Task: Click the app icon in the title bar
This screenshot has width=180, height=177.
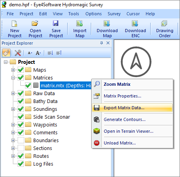Action: pos(4,4)
